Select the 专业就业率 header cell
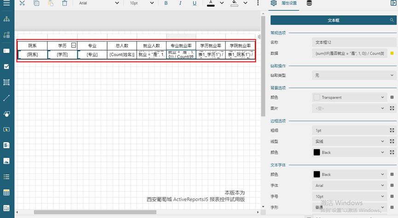398x218 pixels. point(181,46)
